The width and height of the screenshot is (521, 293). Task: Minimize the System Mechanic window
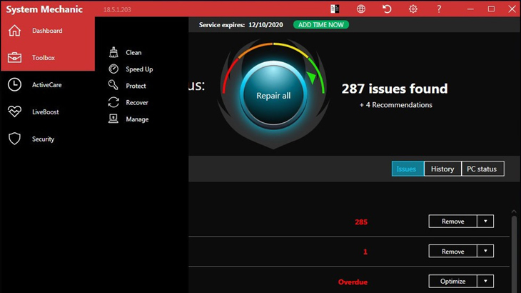pos(470,9)
